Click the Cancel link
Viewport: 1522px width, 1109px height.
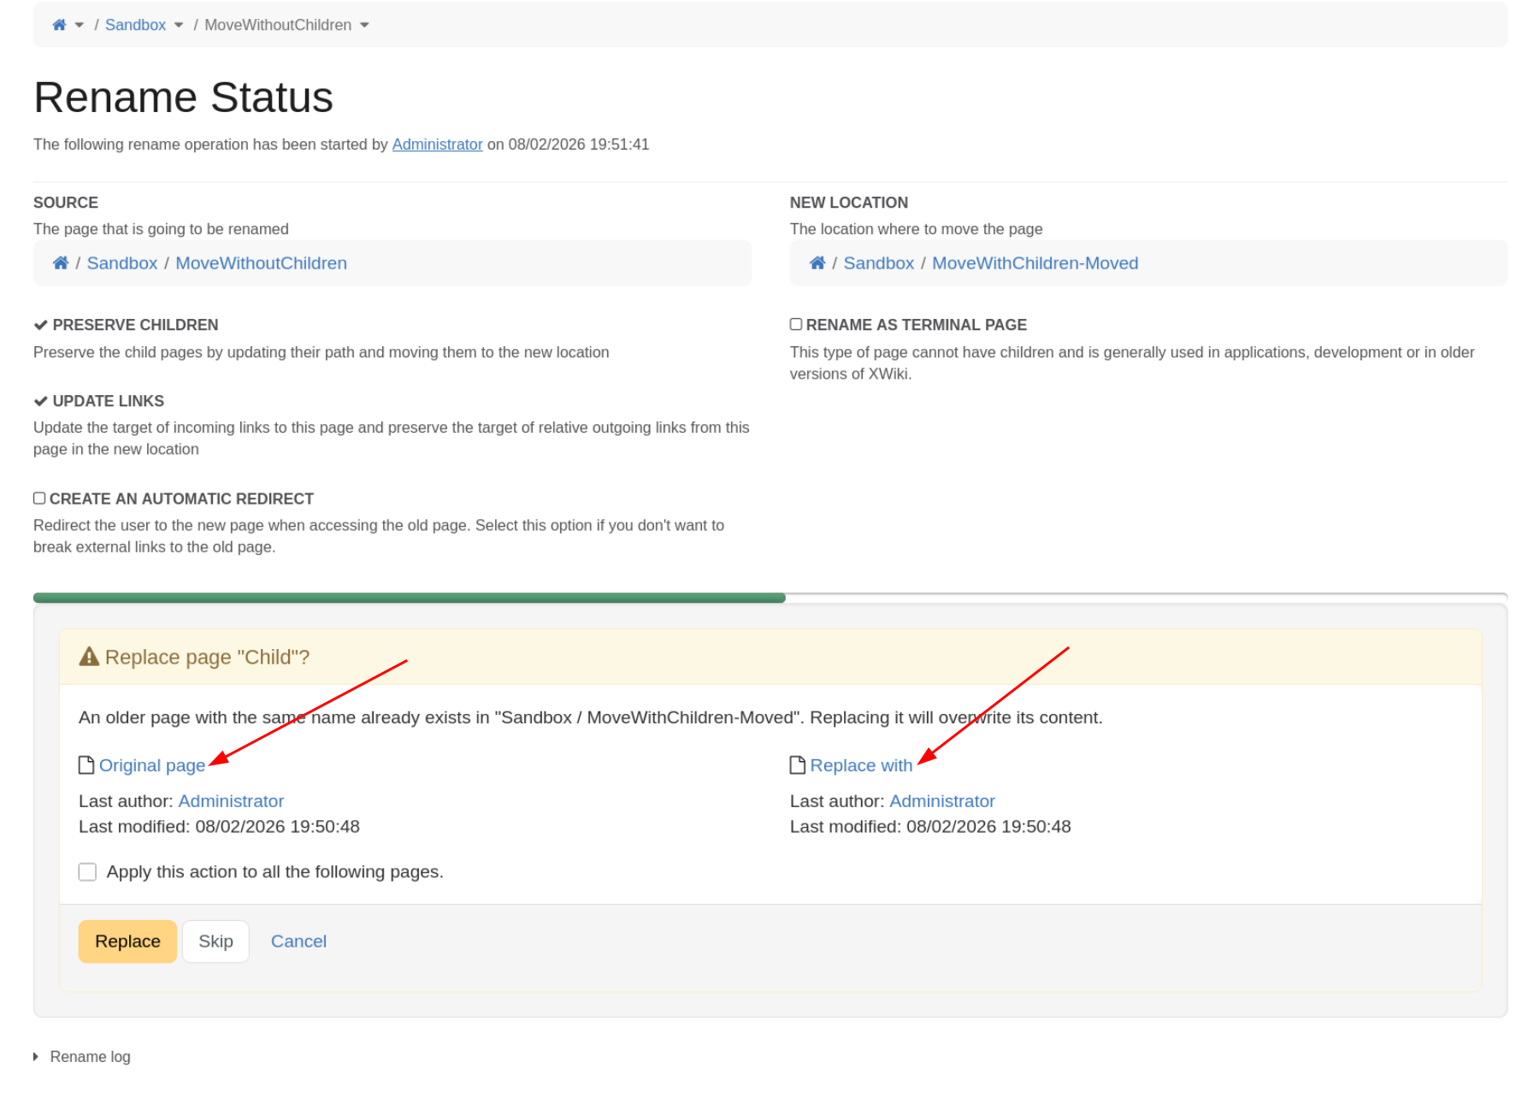[x=298, y=941]
